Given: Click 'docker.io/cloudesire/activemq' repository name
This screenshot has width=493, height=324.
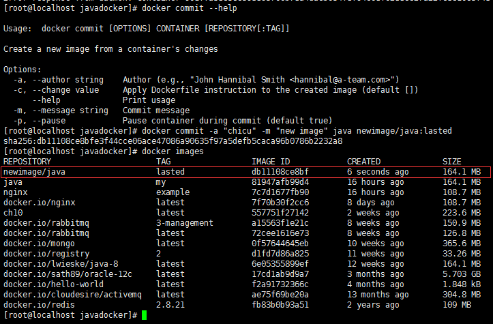Looking at the screenshot, I should click(x=72, y=295).
